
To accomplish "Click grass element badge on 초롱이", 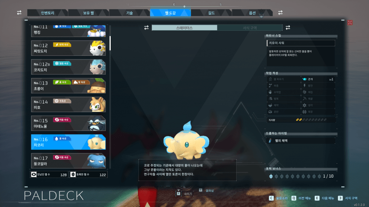I will 62,82.
